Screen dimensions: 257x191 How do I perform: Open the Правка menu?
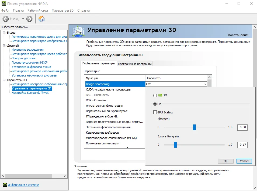tap(18, 11)
